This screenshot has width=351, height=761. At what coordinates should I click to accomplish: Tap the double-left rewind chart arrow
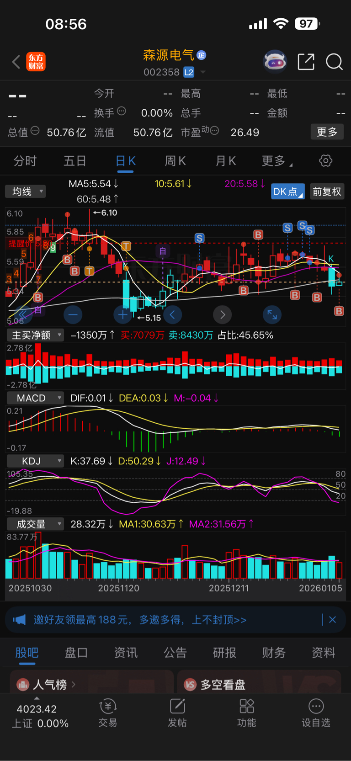22,314
